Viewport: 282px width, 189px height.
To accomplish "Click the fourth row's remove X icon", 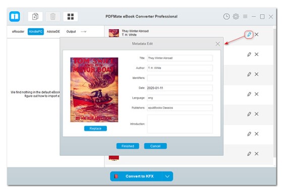I will tap(257, 94).
